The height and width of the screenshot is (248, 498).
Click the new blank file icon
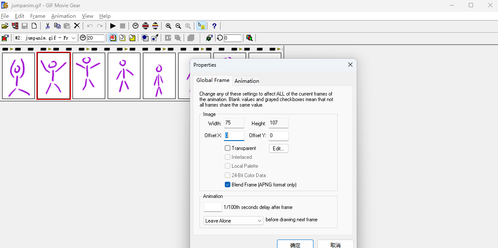point(34,26)
